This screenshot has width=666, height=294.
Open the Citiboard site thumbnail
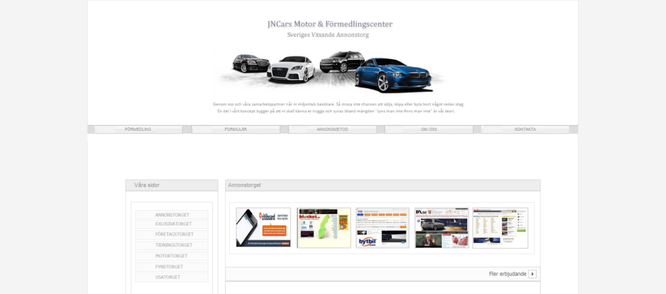263,228
